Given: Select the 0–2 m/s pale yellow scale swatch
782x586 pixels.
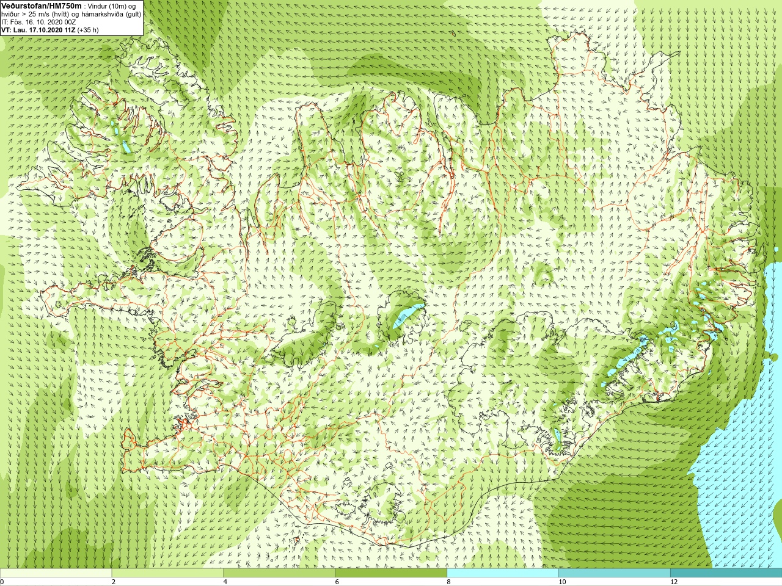Looking at the screenshot, I should (x=56, y=573).
